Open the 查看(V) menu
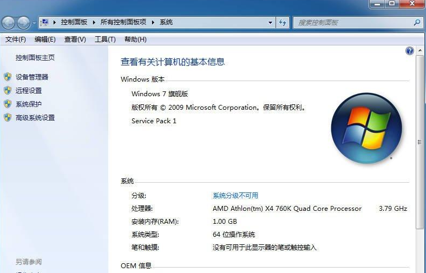Viewport: 426px width, 273px height. click(75, 39)
